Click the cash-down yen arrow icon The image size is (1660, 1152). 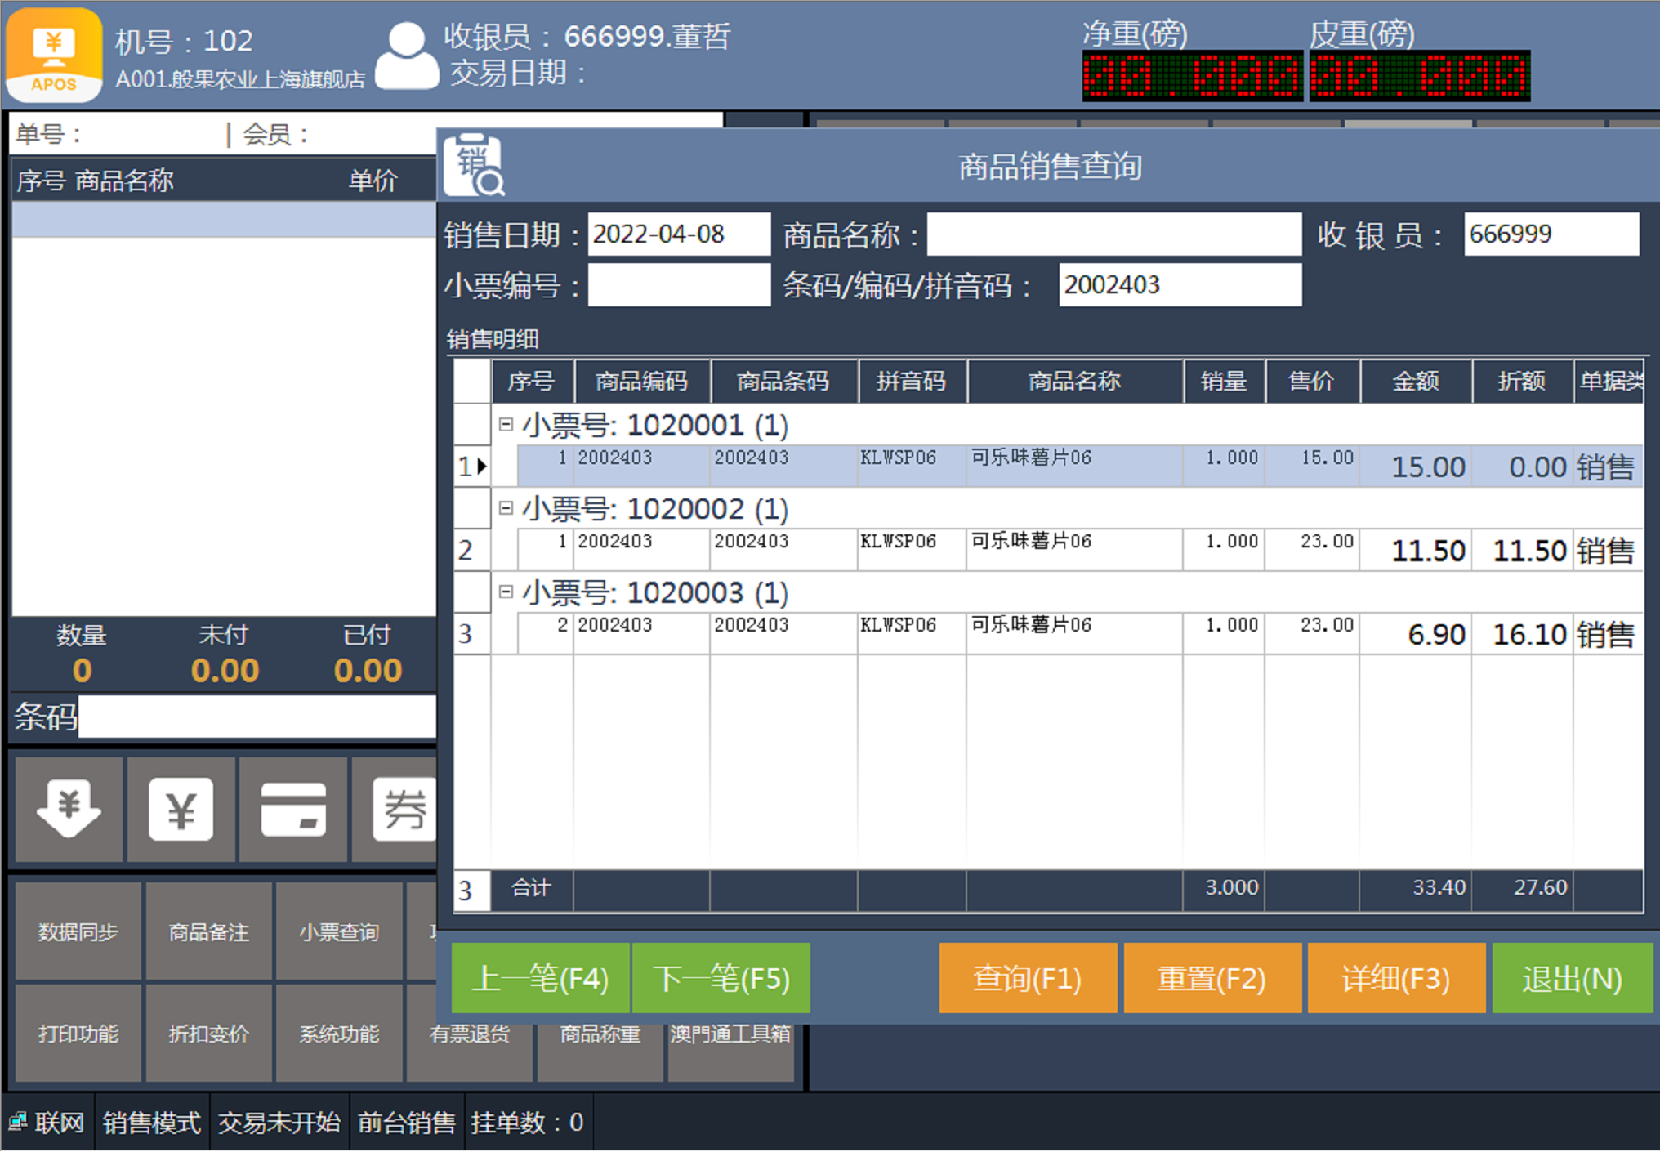(x=69, y=809)
